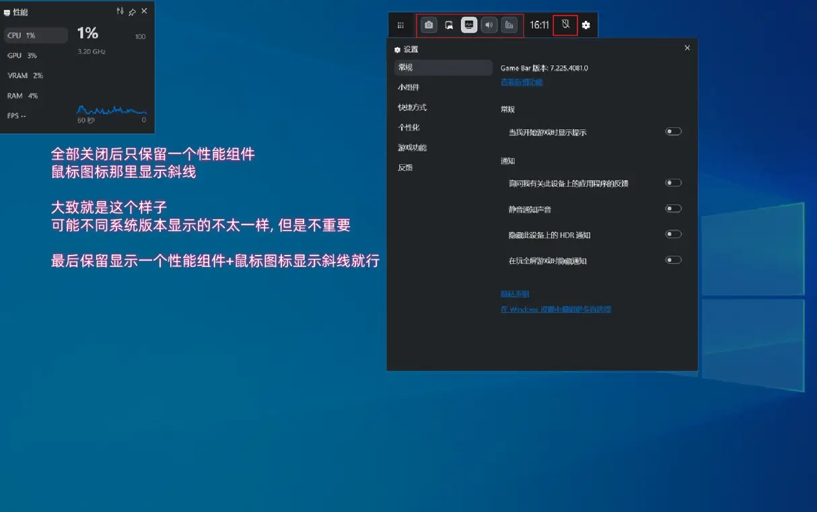Image resolution: width=817 pixels, height=512 pixels.
Task: Select RAM 4% metric in performance widget
Action: 36,96
